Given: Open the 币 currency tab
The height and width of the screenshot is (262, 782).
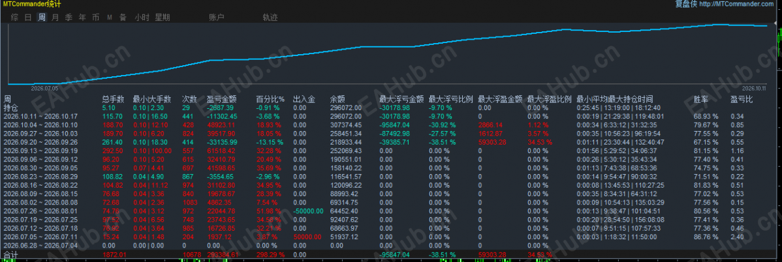Looking at the screenshot, I should tap(95, 18).
